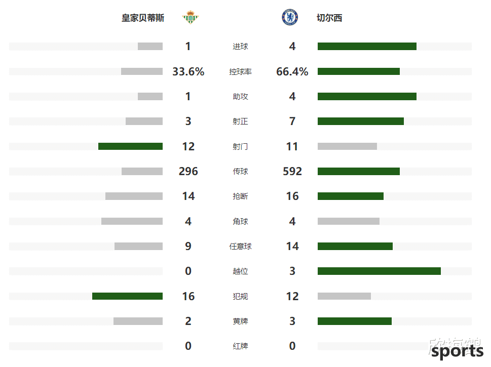Select the 控球率 stat label
The height and width of the screenshot is (367, 491).
[240, 72]
